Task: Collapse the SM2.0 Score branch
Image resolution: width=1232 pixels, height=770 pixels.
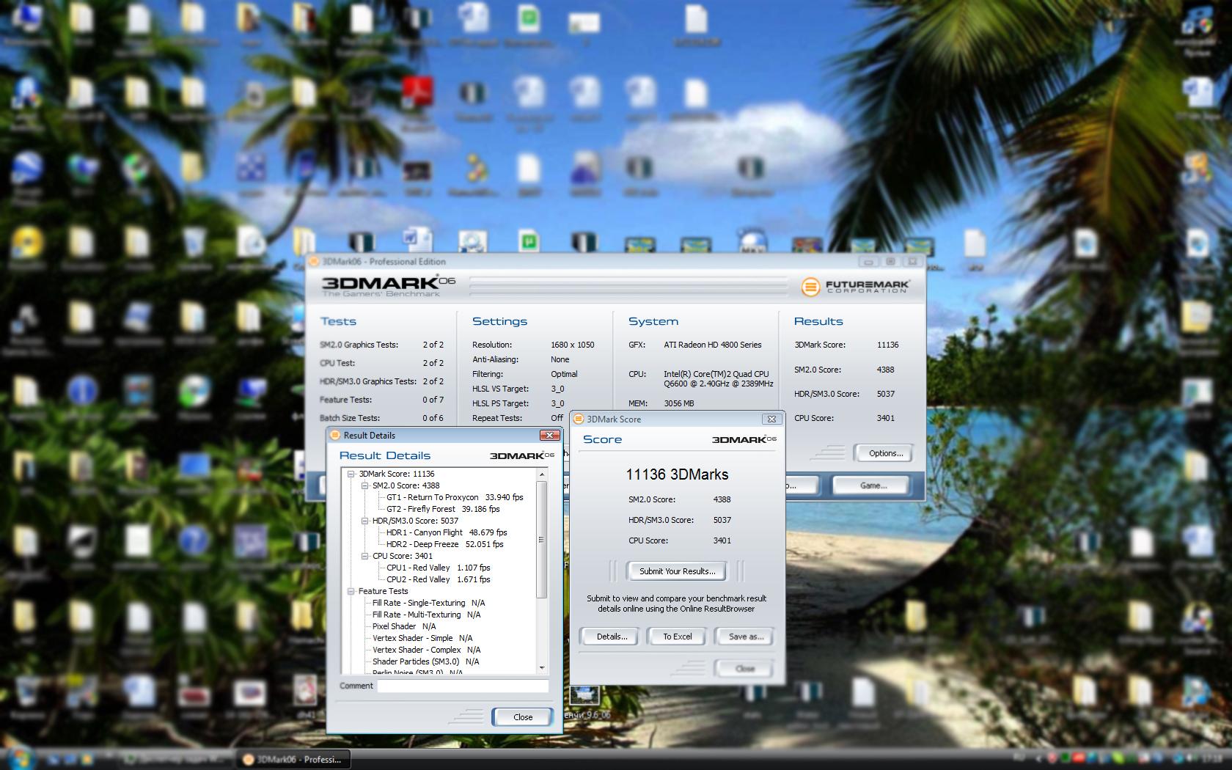Action: [364, 485]
